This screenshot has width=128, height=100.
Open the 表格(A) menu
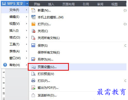15,51
